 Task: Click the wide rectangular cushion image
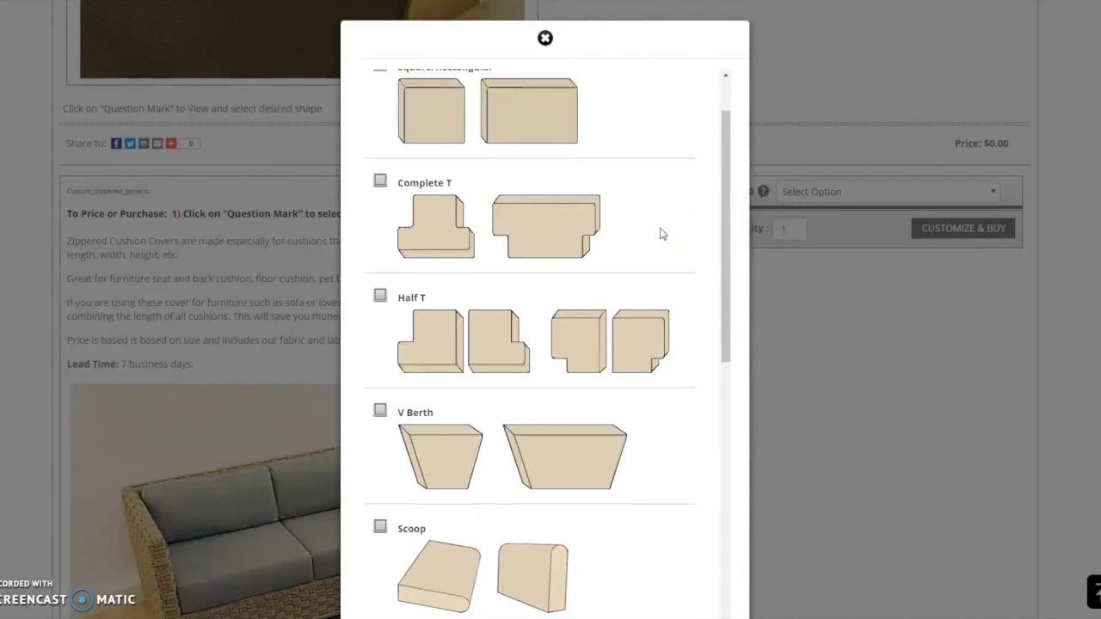click(529, 111)
